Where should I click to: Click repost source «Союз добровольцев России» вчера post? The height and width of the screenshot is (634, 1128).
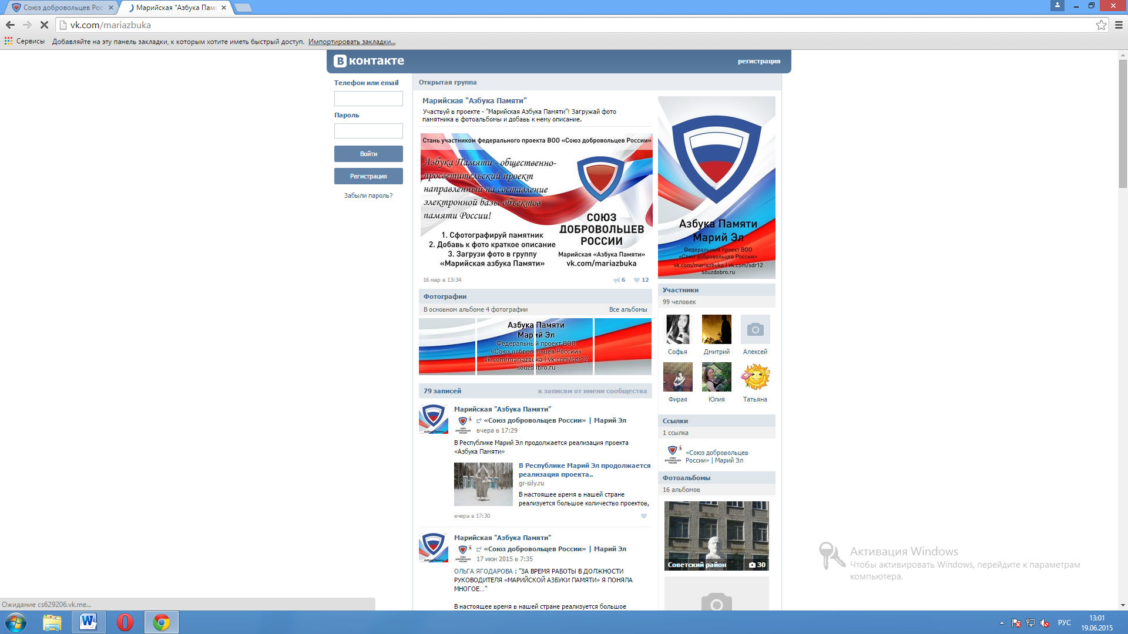click(x=555, y=420)
